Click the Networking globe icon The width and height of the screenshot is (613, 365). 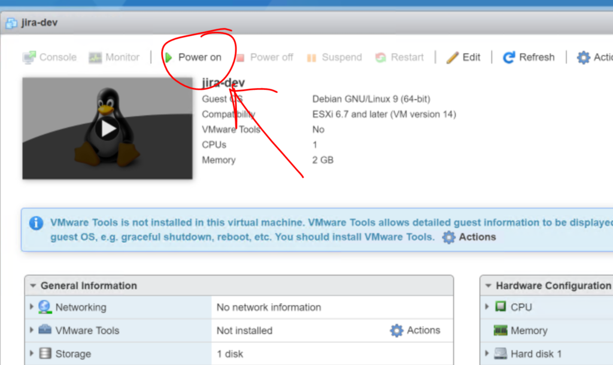click(x=45, y=307)
